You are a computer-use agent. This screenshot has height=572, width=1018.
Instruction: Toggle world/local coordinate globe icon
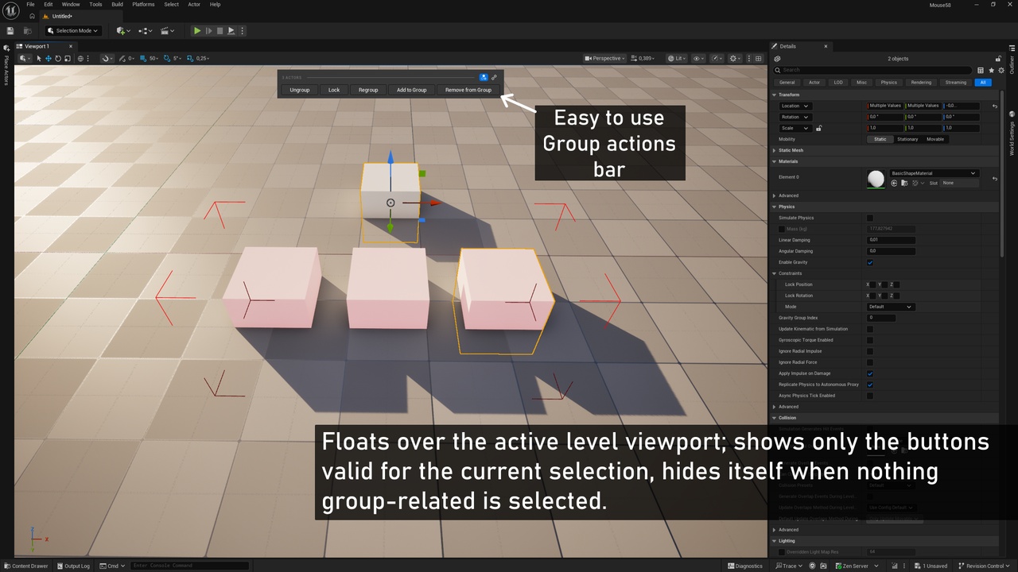[80, 58]
